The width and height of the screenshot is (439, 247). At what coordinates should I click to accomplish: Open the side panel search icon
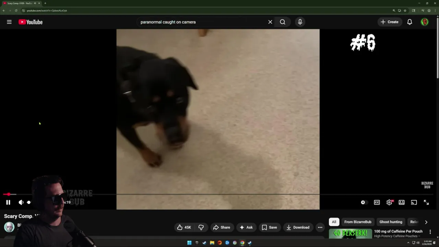pos(414,11)
